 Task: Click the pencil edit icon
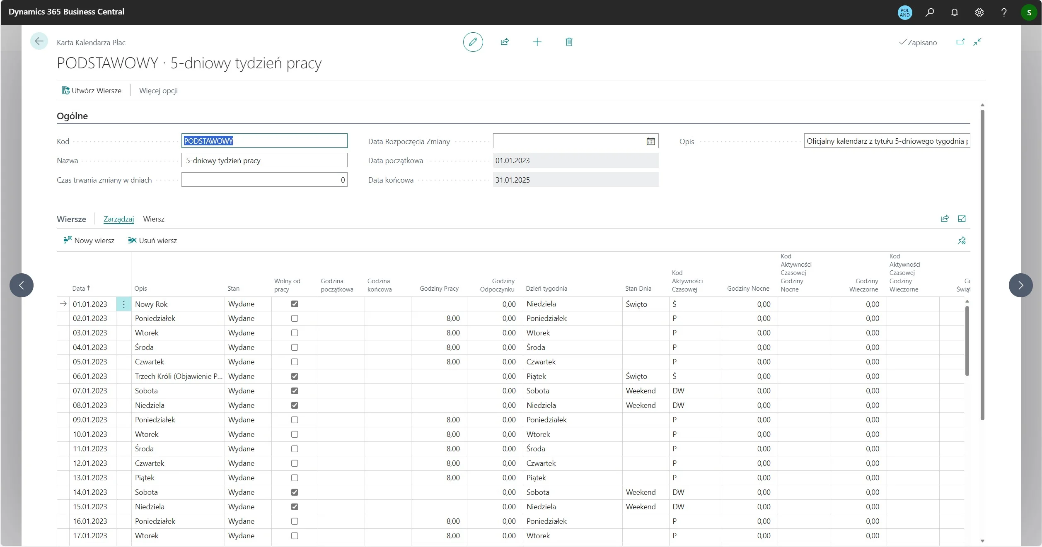click(473, 42)
